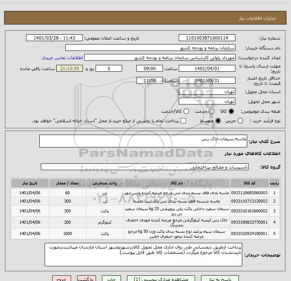Click the کیلوگرم unit in row 4
This screenshot has height=281, width=291.
click(105, 222)
